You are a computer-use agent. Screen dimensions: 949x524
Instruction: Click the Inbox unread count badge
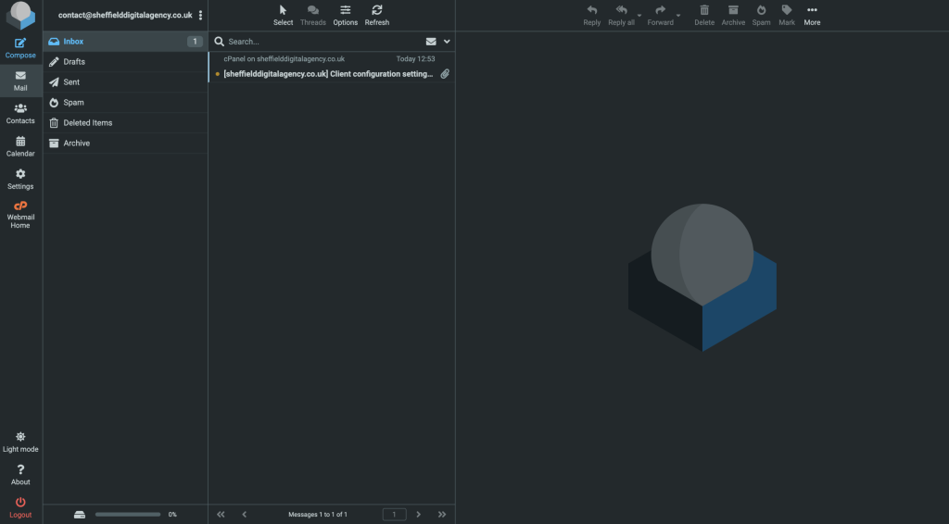point(195,41)
